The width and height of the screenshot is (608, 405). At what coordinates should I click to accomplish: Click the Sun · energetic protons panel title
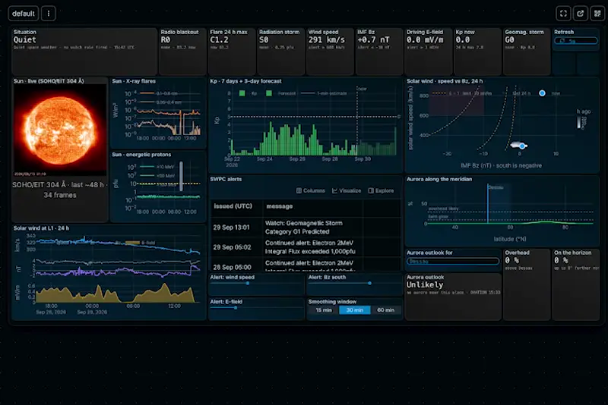(x=141, y=155)
